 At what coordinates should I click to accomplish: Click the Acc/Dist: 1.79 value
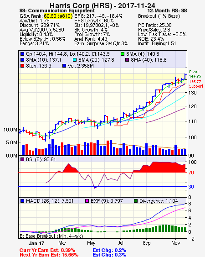click(x=35, y=21)
